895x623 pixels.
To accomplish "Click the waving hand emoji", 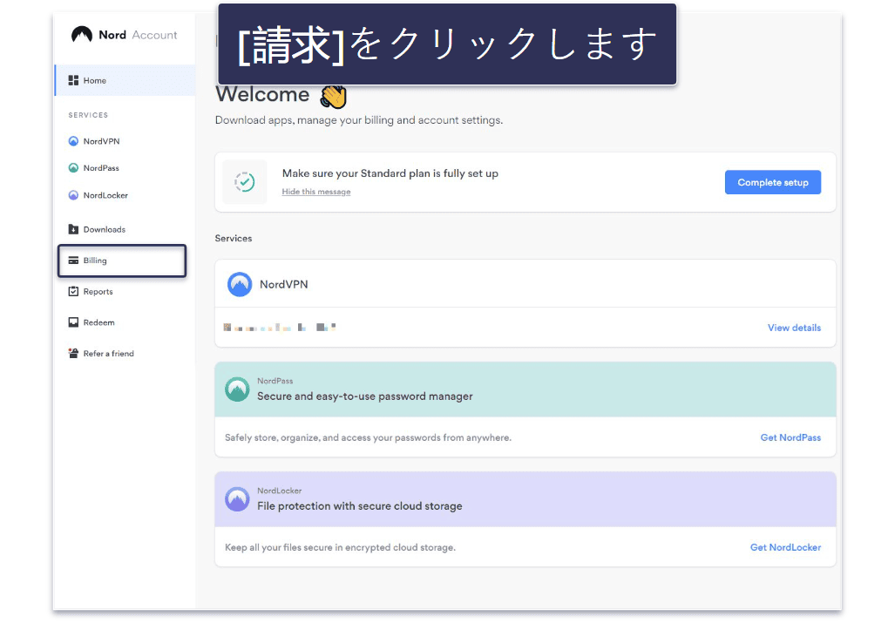I will (334, 97).
